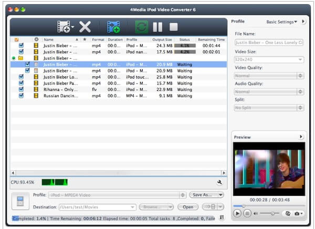315x229 pixels.
Task: Uncheck the Justin Bieber Lo... file
Action: tap(21, 77)
